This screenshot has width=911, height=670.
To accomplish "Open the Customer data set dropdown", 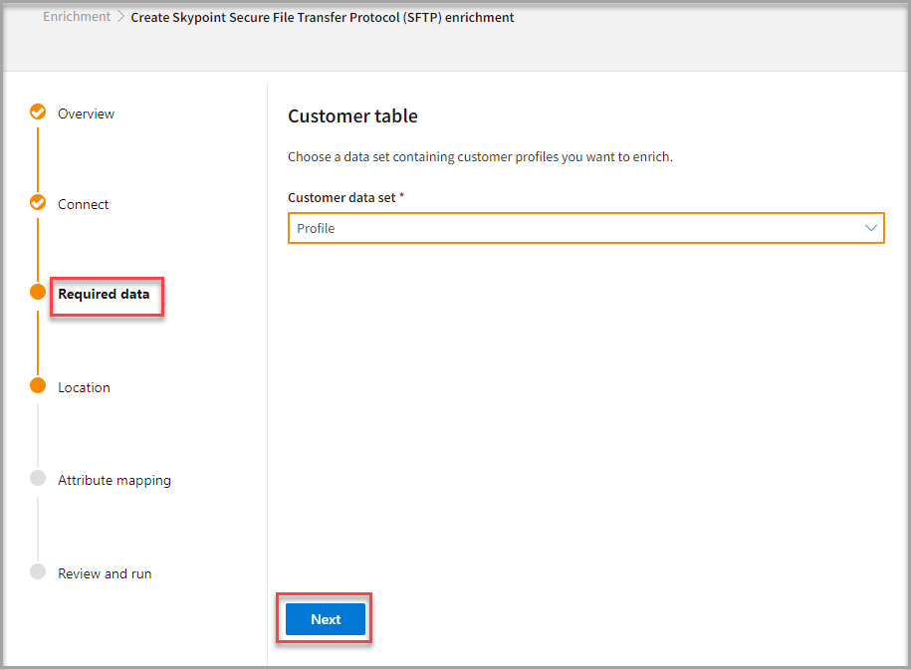I will (585, 228).
